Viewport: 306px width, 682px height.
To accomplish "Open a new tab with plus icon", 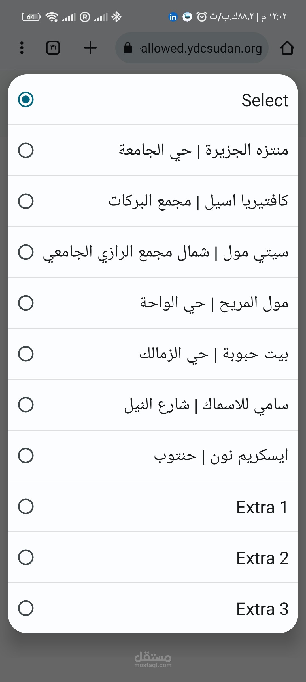I will 90,48.
